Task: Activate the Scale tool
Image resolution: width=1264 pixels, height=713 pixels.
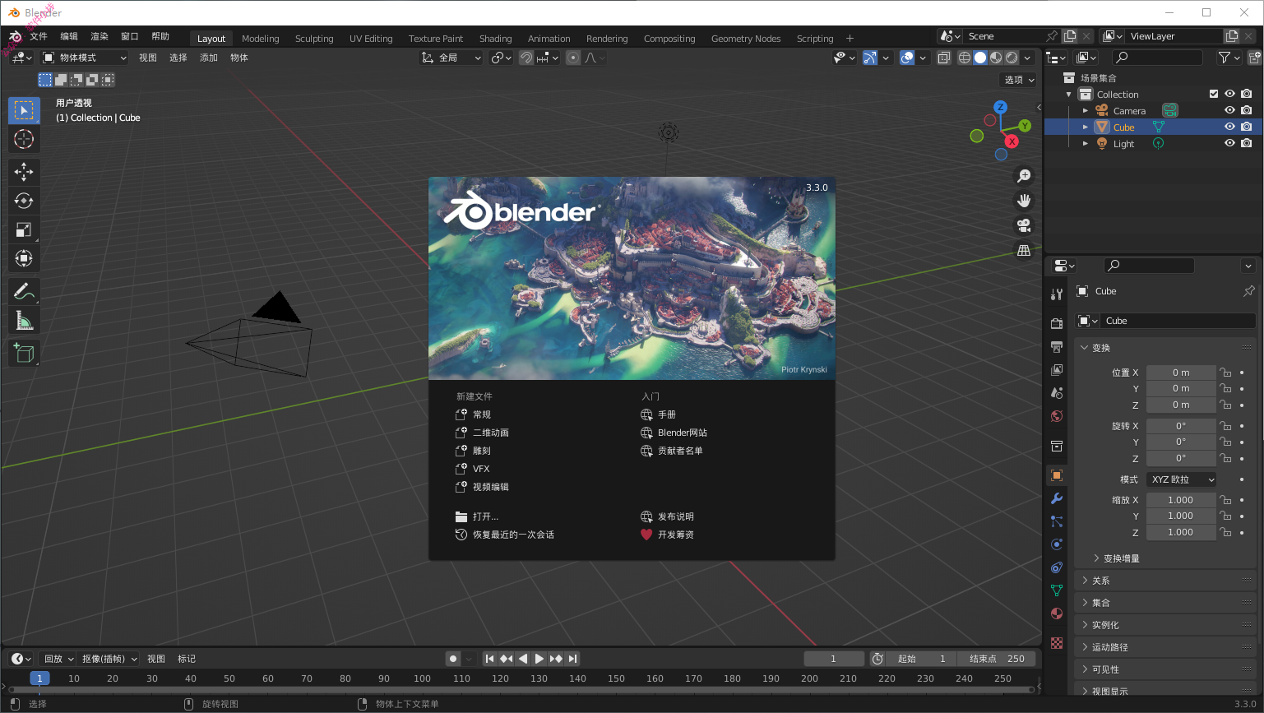Action: click(24, 229)
